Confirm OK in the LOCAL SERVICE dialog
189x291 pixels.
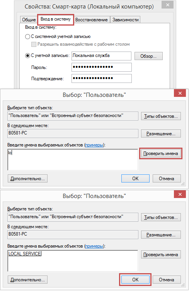coord(135,279)
